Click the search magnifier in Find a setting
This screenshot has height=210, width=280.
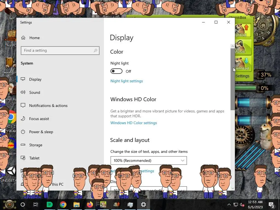click(x=95, y=51)
